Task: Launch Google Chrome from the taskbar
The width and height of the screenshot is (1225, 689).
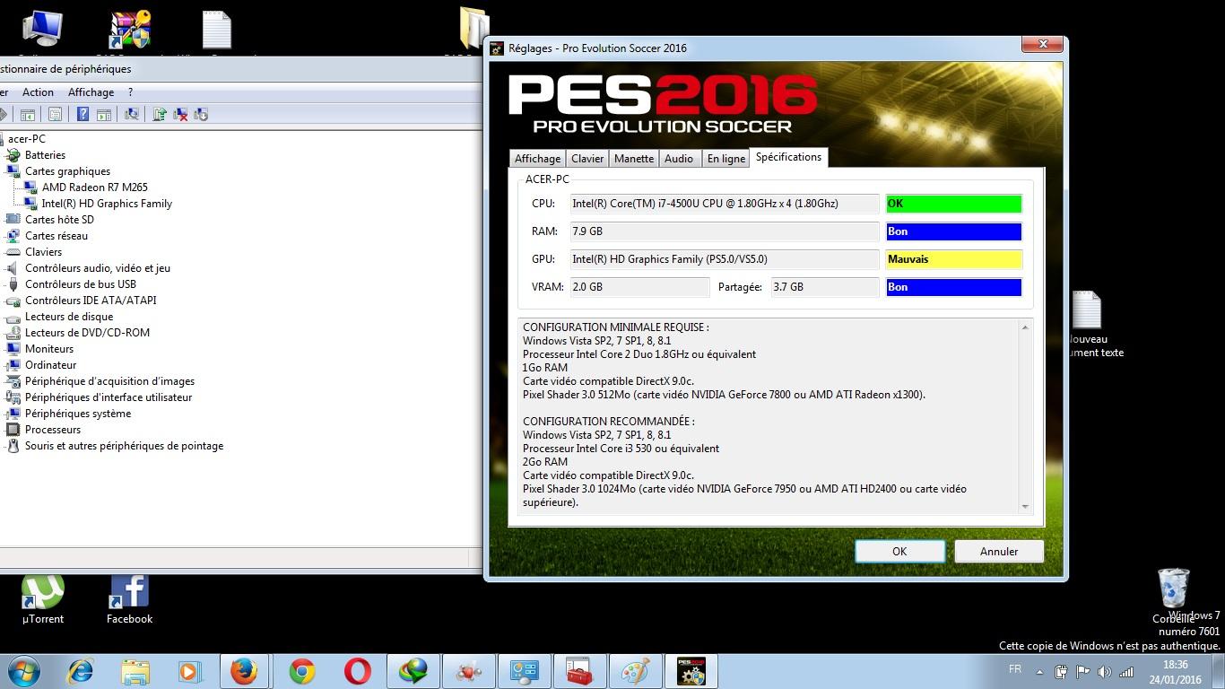Action: coord(302,671)
